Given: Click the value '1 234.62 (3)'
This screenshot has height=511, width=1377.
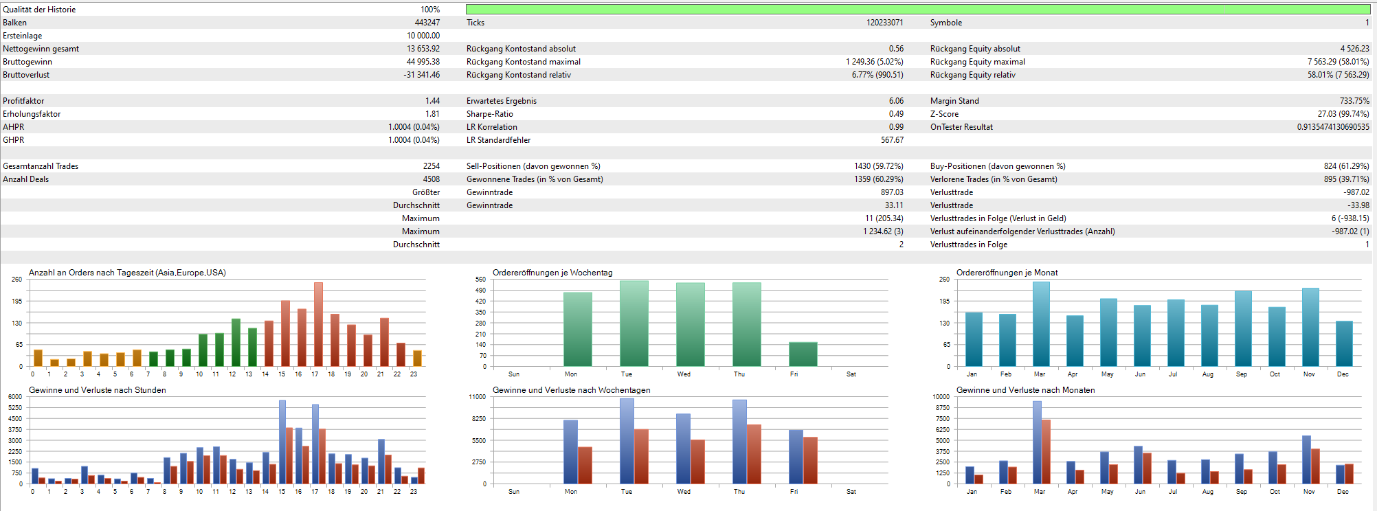Looking at the screenshot, I should 883,231.
